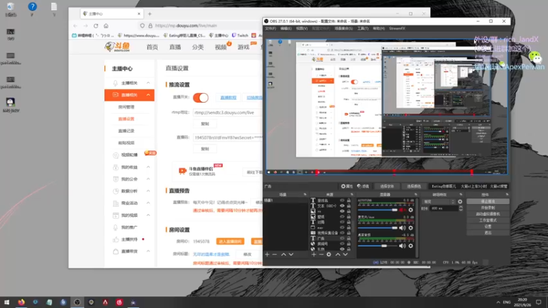548x308 pixels.
Task: Collapse the orange 直播相关 sidebar section
Action: [148, 95]
